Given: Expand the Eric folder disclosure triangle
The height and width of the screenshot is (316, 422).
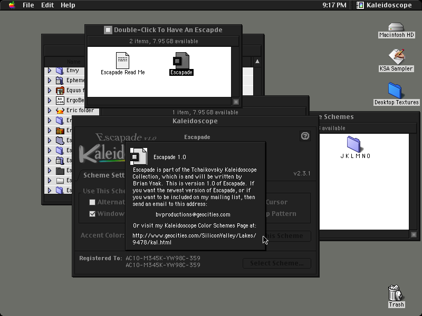Looking at the screenshot, I should pyautogui.click(x=50, y=111).
